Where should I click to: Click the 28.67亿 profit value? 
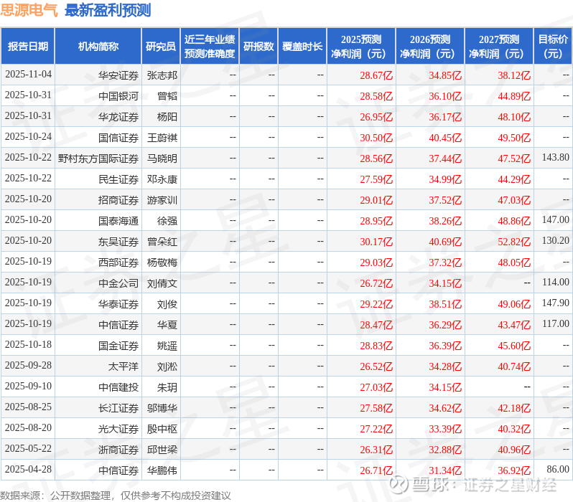[x=376, y=75]
